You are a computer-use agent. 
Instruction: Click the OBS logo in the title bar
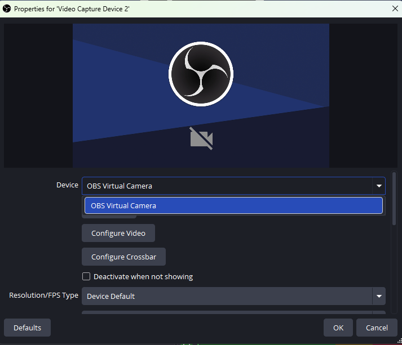[7, 8]
